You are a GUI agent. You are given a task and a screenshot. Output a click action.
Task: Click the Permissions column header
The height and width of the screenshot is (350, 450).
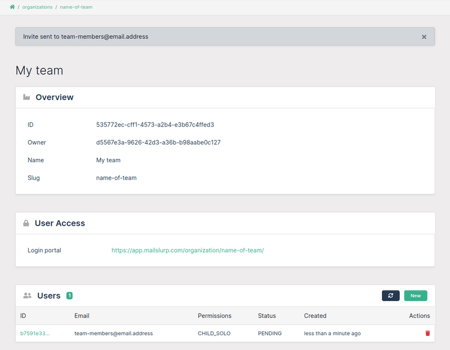point(214,316)
